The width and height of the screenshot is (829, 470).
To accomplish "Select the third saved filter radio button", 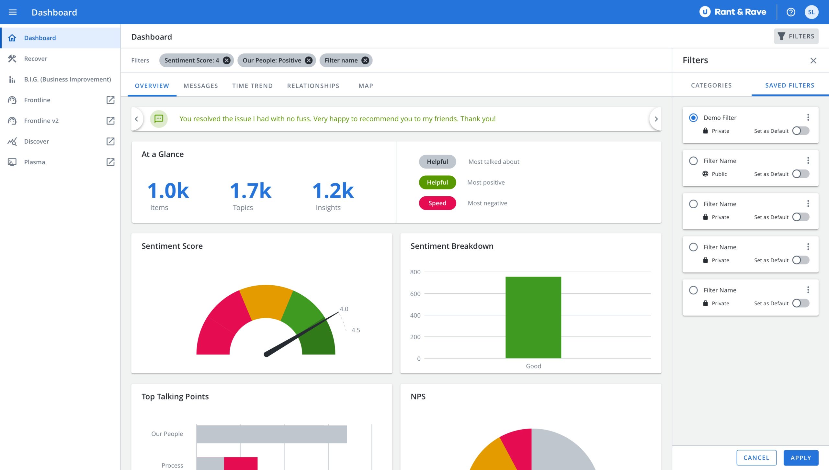I will (693, 204).
